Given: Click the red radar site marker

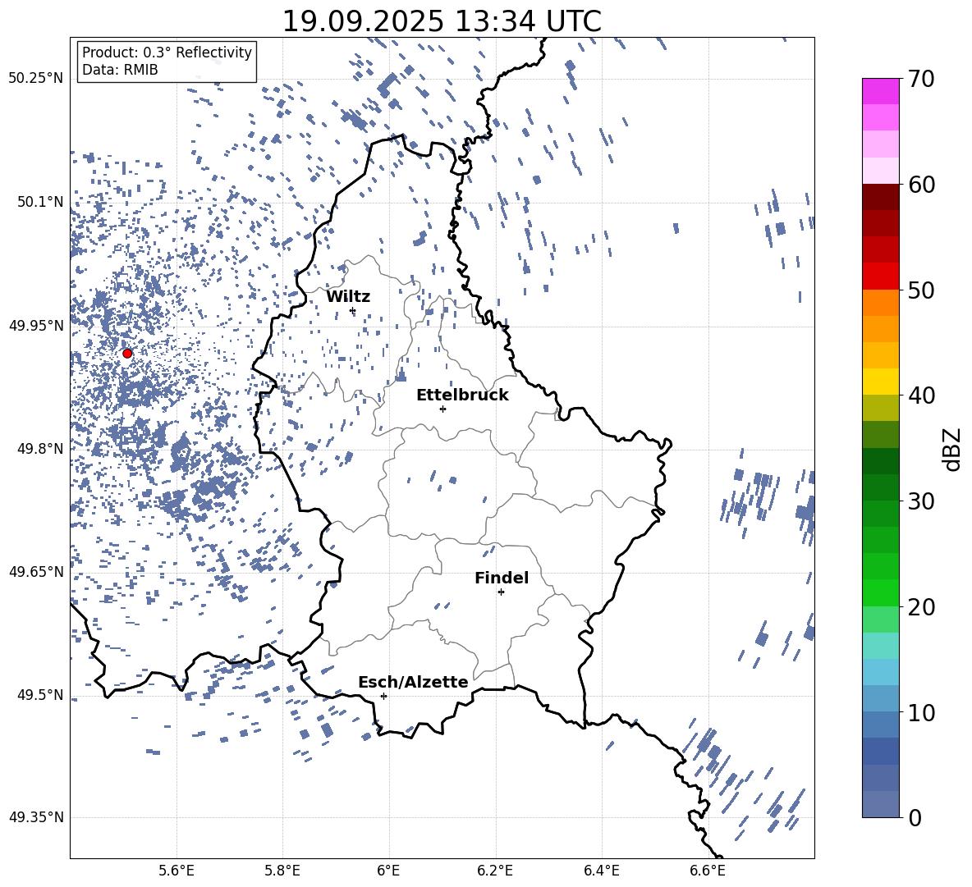Looking at the screenshot, I should (x=127, y=353).
